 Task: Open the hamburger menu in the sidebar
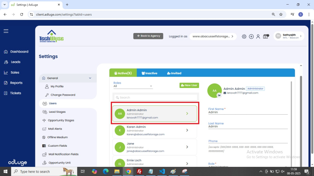click(x=6, y=31)
